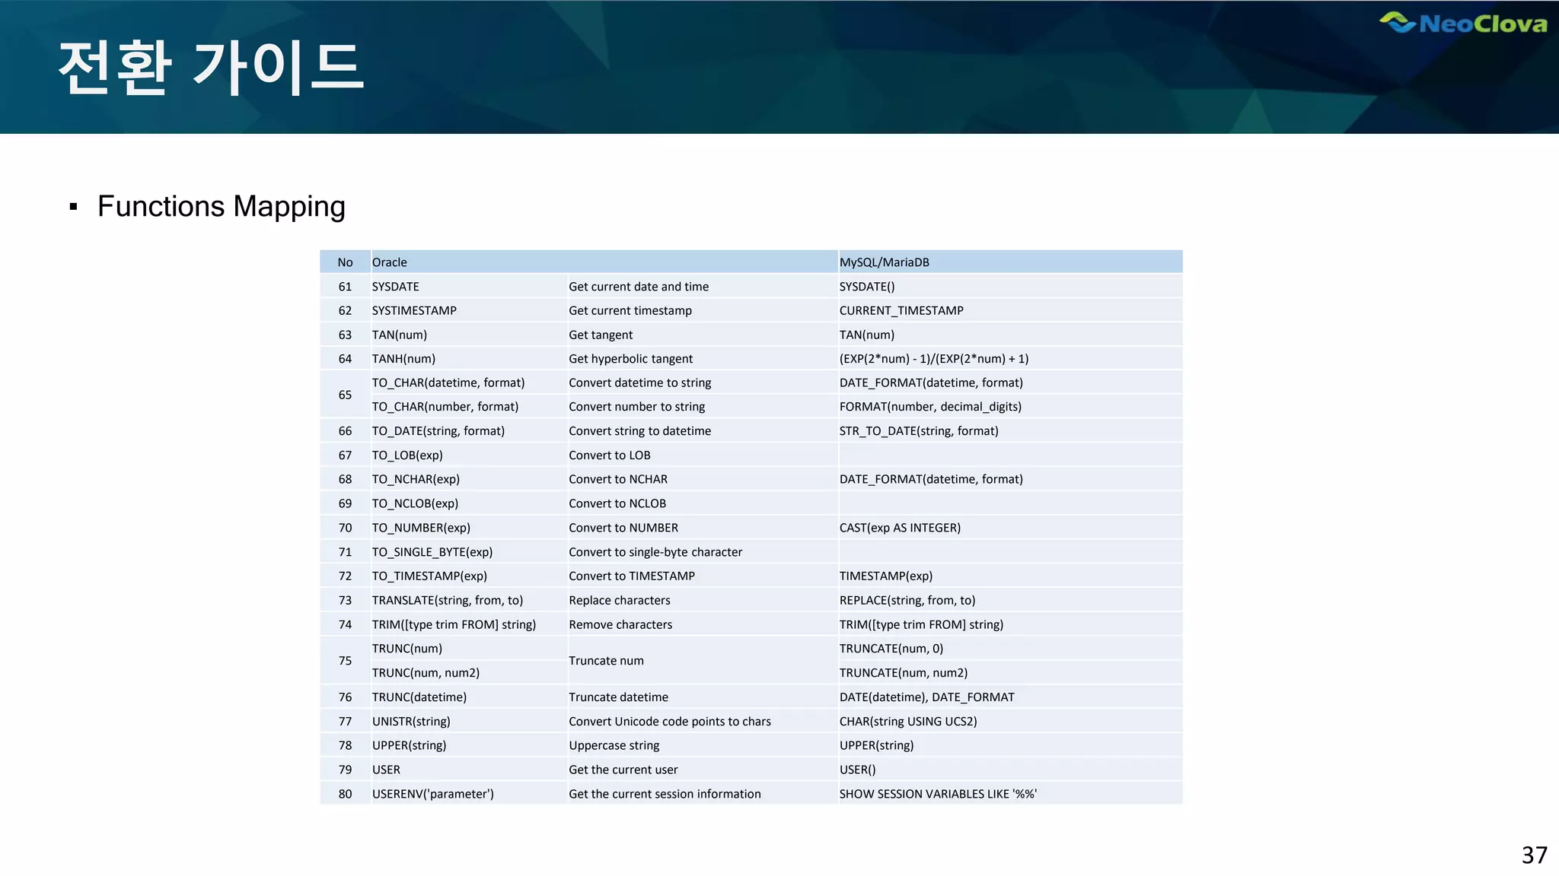Image resolution: width=1559 pixels, height=876 pixels.
Task: Click the No column header
Action: (x=345, y=262)
